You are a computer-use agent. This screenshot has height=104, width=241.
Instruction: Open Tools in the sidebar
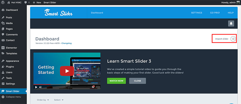click(9, 78)
